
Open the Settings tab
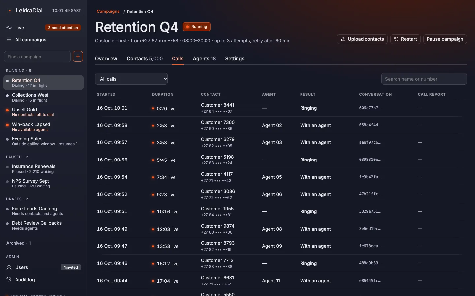pos(235,59)
